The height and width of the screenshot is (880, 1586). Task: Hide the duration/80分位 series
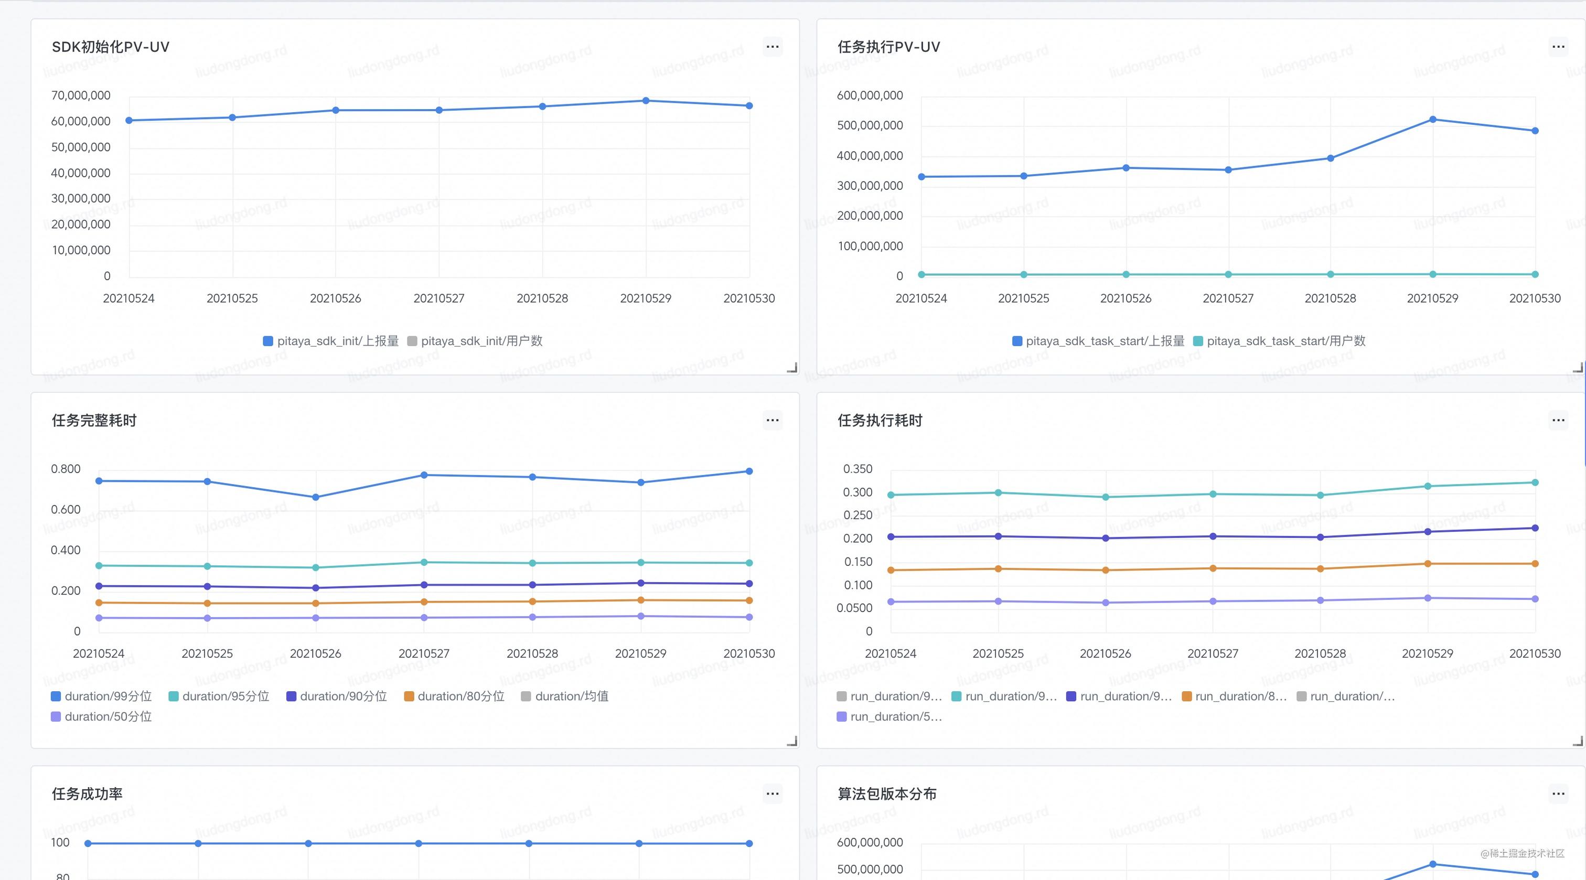pyautogui.click(x=454, y=696)
